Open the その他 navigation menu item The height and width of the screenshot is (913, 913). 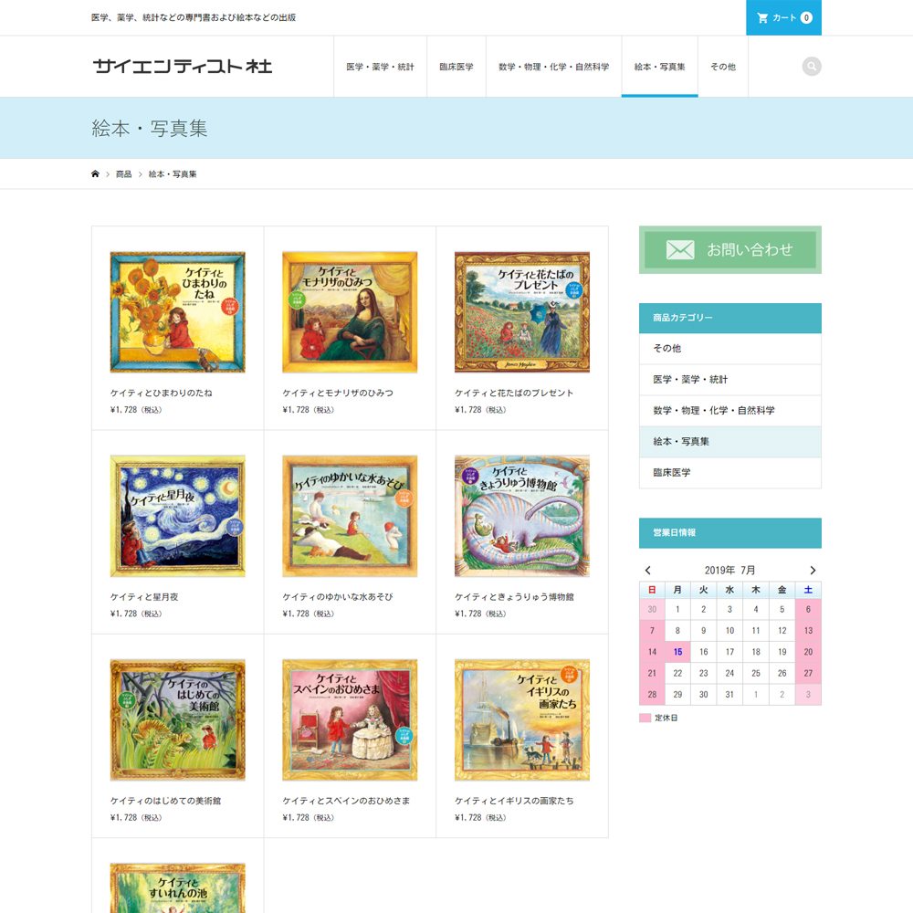point(722,67)
